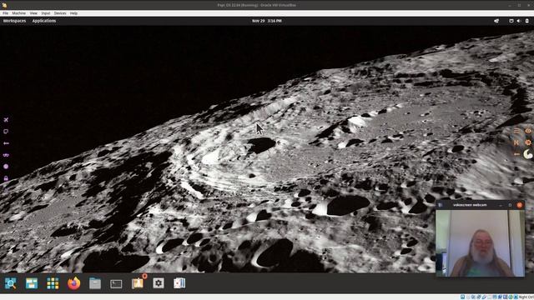Screen dimensions: 534x300
Task: Click the first VirtualBox status bar icon
Action: (x=462, y=297)
